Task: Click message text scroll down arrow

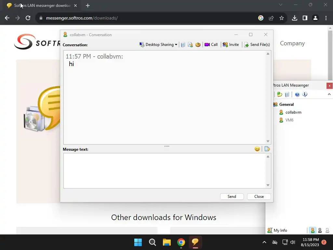Action: [268, 185]
